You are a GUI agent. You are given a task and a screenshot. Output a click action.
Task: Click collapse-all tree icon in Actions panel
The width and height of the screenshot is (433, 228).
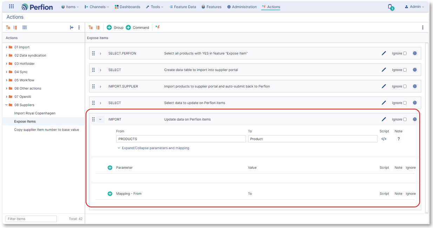(15, 27)
